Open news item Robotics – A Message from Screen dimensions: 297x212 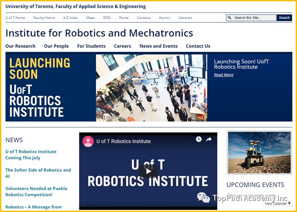(x=33, y=207)
